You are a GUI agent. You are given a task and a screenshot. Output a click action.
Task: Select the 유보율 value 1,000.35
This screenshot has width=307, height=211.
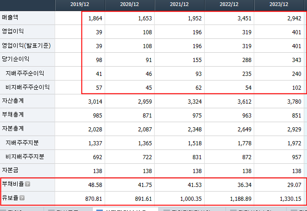[x=191, y=199]
